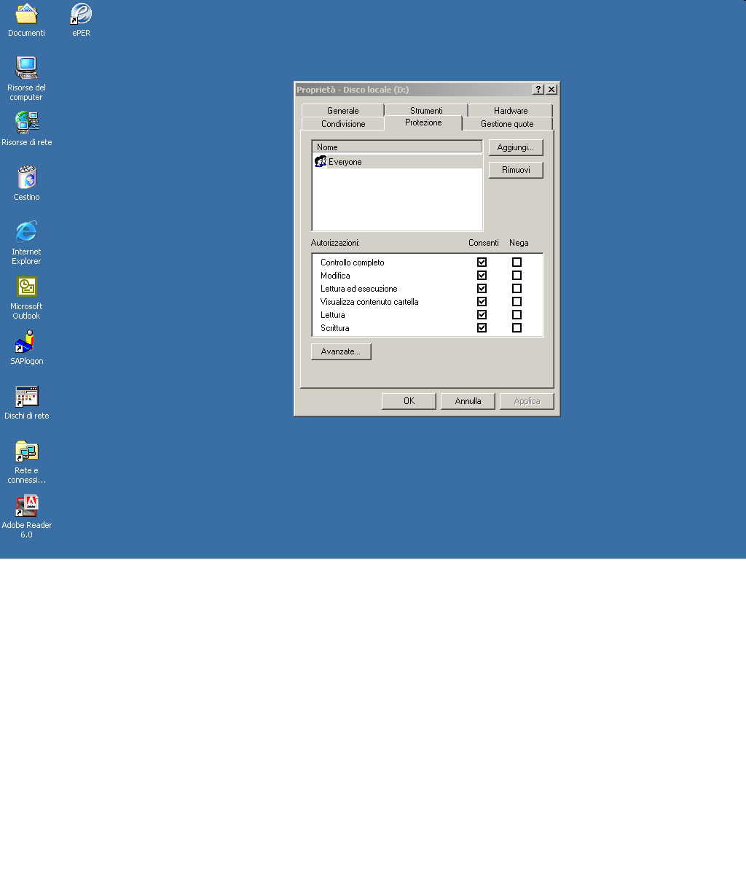The image size is (746, 875).
Task: Select Everyone in the Nome list
Action: 345,162
